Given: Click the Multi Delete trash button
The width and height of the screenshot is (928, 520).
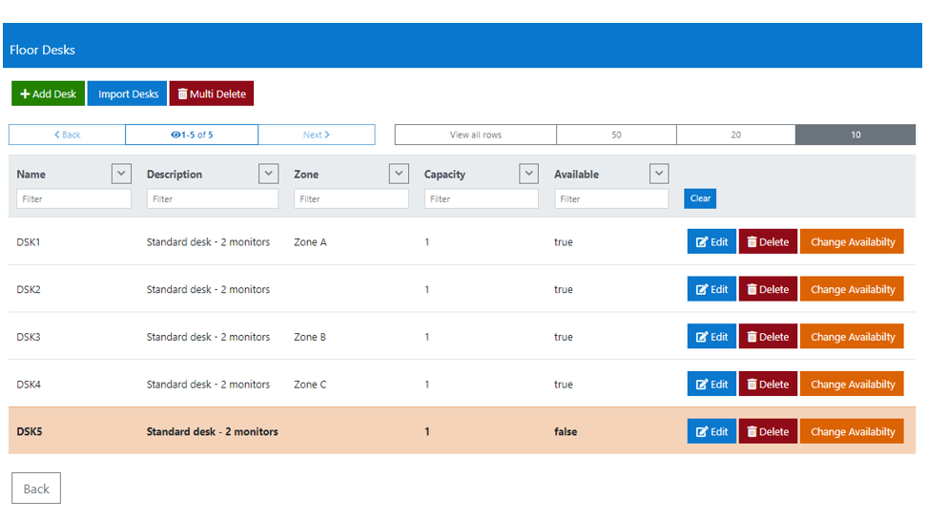Looking at the screenshot, I should point(211,94).
